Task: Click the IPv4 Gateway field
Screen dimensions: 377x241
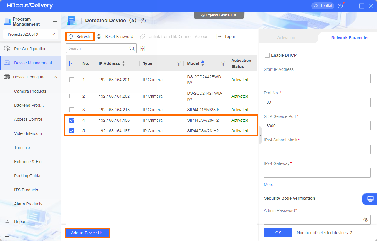Action: pyautogui.click(x=317, y=173)
